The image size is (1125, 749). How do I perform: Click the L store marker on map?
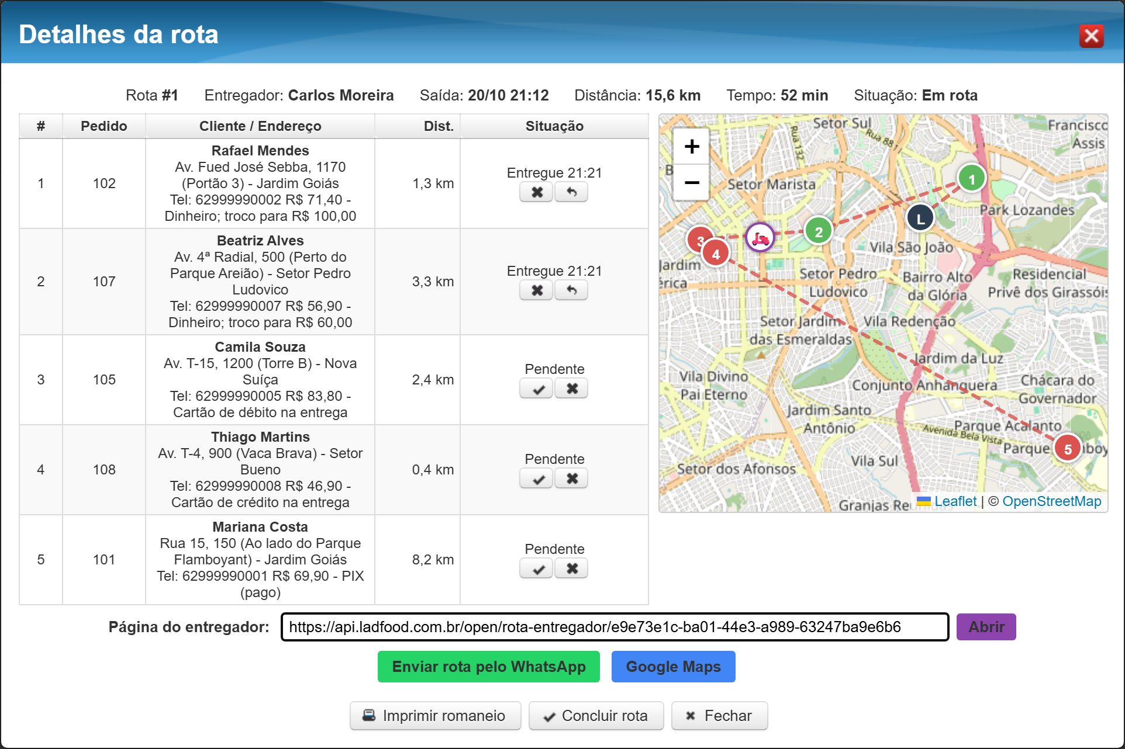(920, 219)
